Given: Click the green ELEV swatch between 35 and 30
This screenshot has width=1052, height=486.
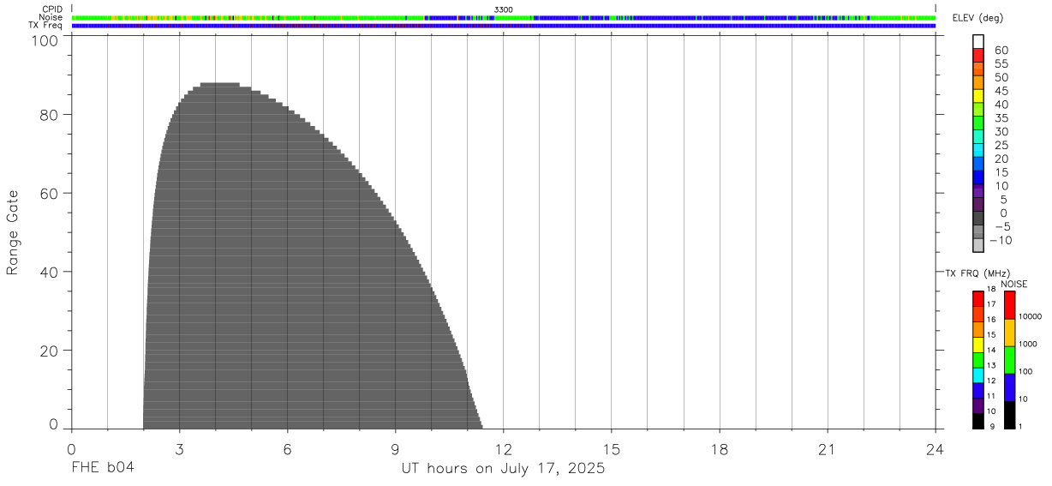Looking at the screenshot, I should pyautogui.click(x=978, y=123).
